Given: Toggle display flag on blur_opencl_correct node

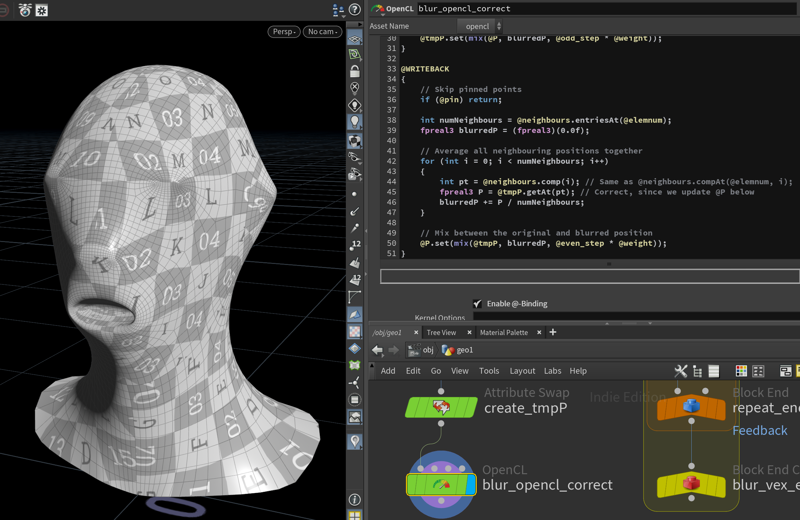Looking at the screenshot, I should pos(471,484).
